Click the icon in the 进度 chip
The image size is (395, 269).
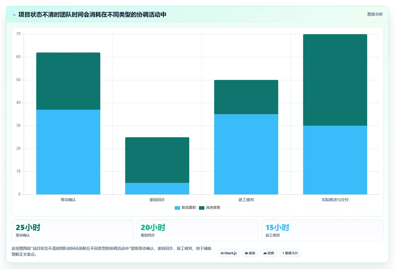pos(265,253)
